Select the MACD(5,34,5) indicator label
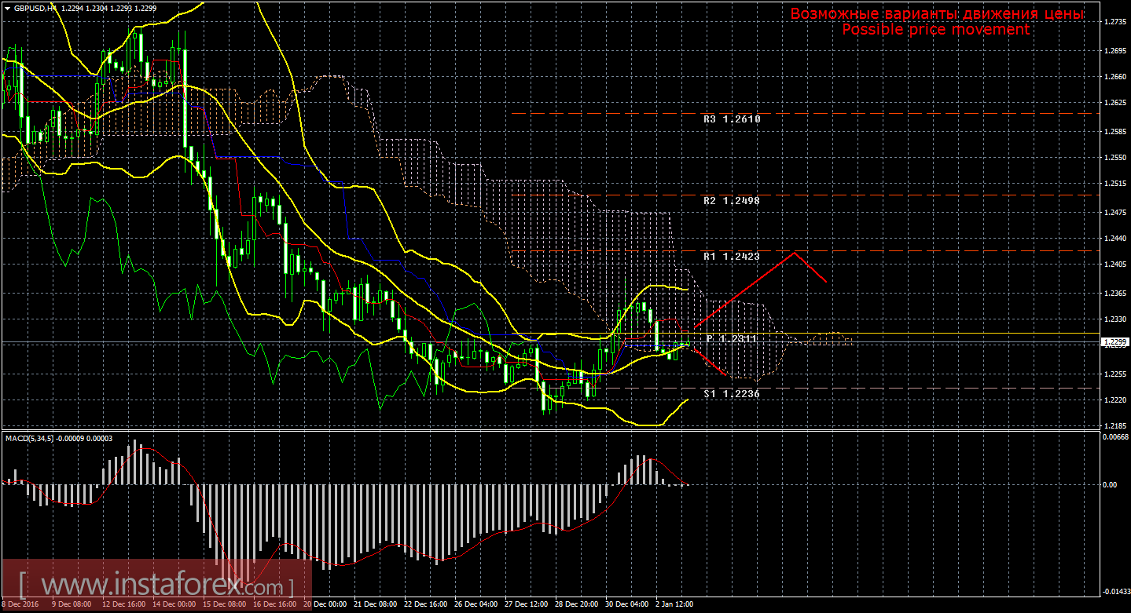The width and height of the screenshot is (1131, 613). (x=30, y=438)
